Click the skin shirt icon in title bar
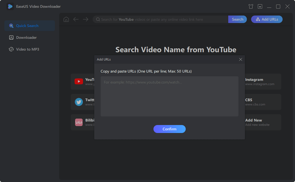 pos(251,6)
